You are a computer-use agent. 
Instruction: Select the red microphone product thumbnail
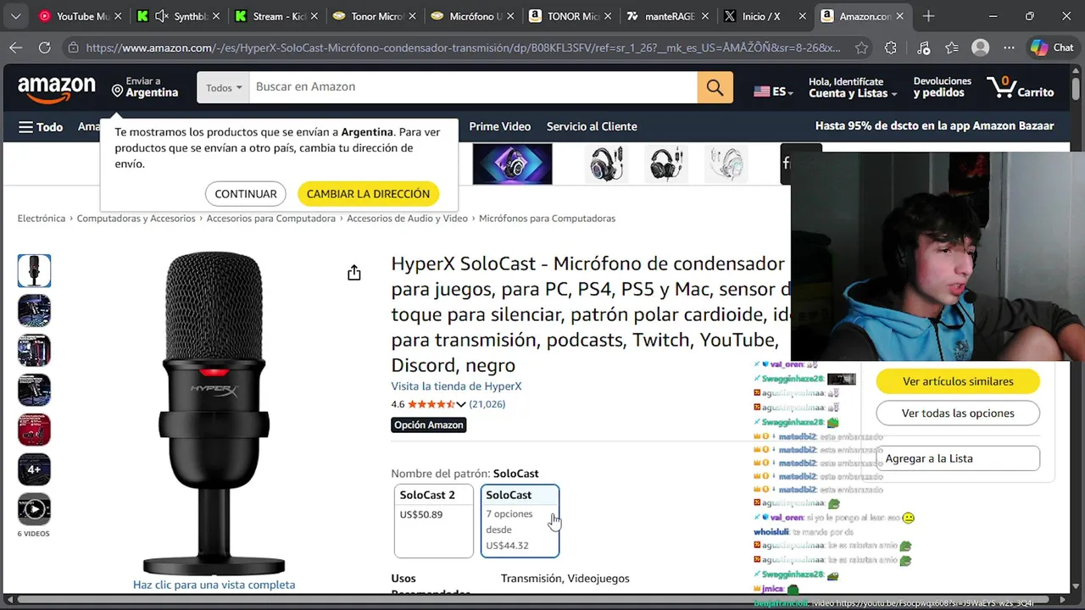(x=34, y=430)
